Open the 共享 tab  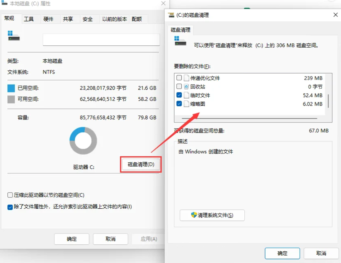point(68,19)
